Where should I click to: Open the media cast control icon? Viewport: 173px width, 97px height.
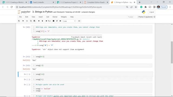pos(150,7)
